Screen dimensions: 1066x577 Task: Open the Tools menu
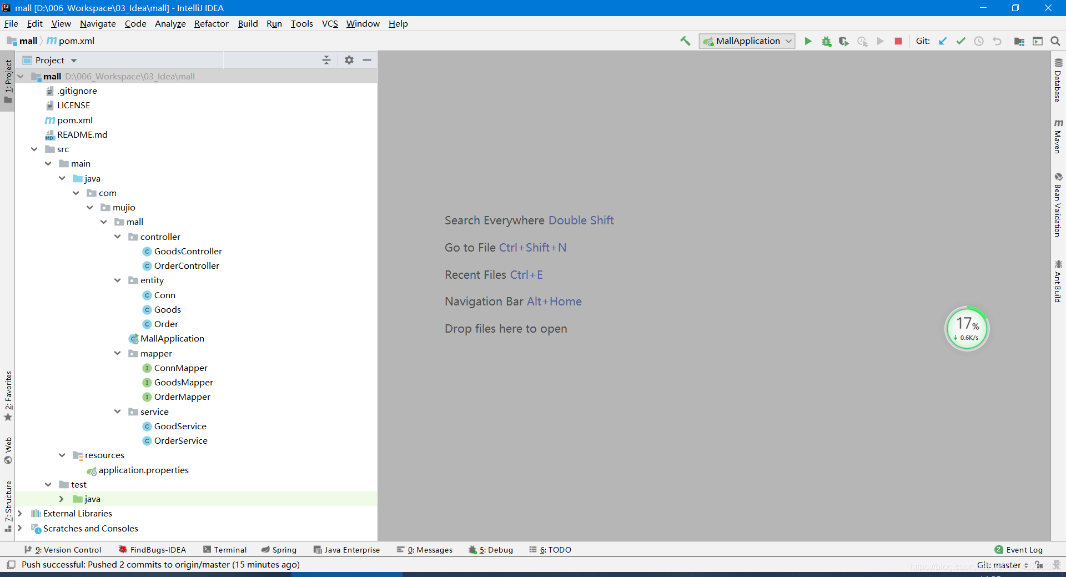pos(302,23)
